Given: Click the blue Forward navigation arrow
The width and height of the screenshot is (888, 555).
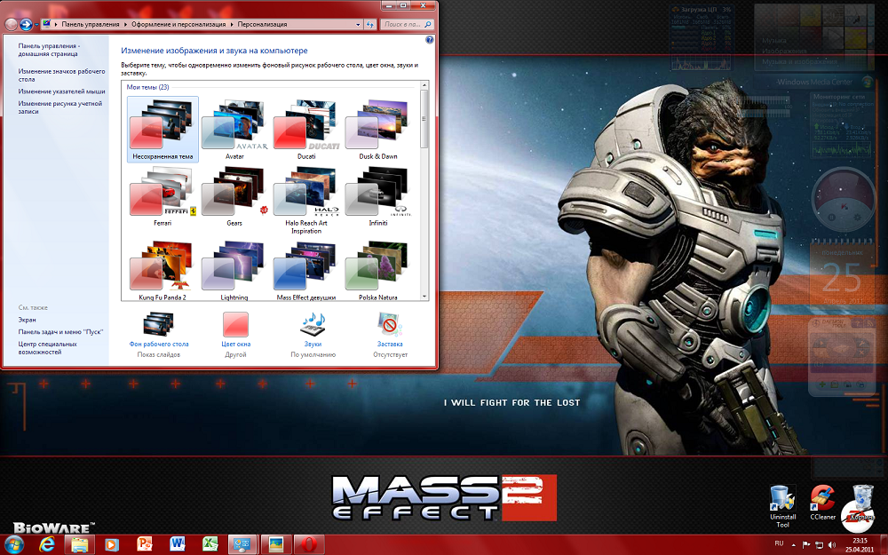Looking at the screenshot, I should coord(26,24).
